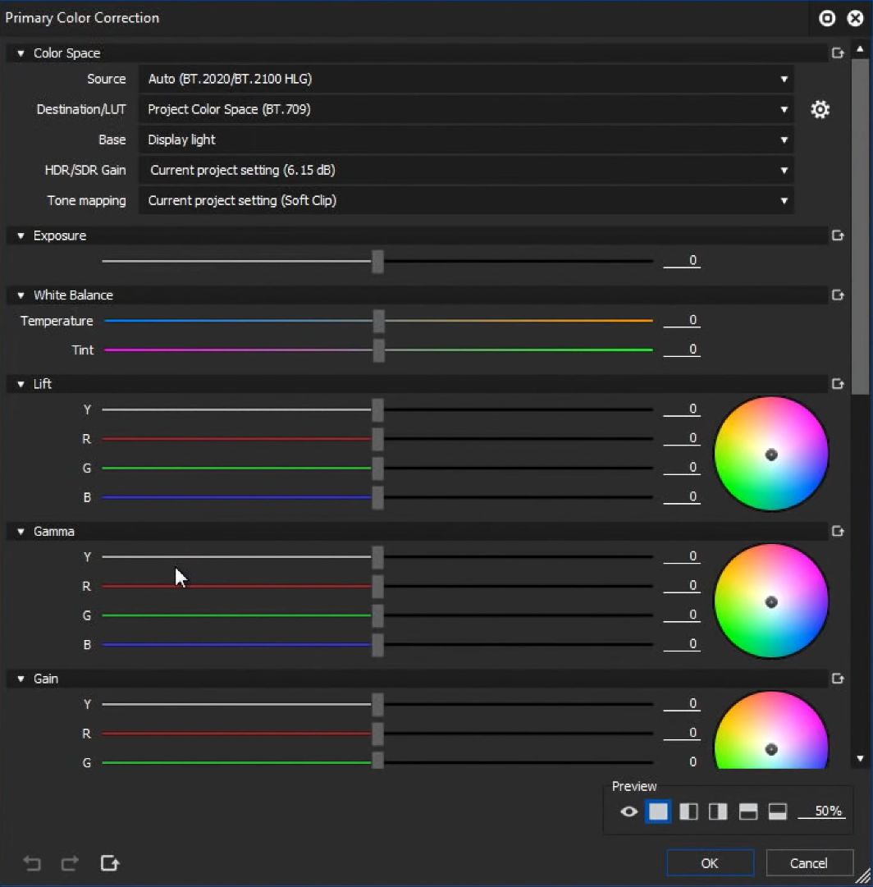This screenshot has height=887, width=873.
Task: Toggle the preview eye icon
Action: (x=629, y=812)
